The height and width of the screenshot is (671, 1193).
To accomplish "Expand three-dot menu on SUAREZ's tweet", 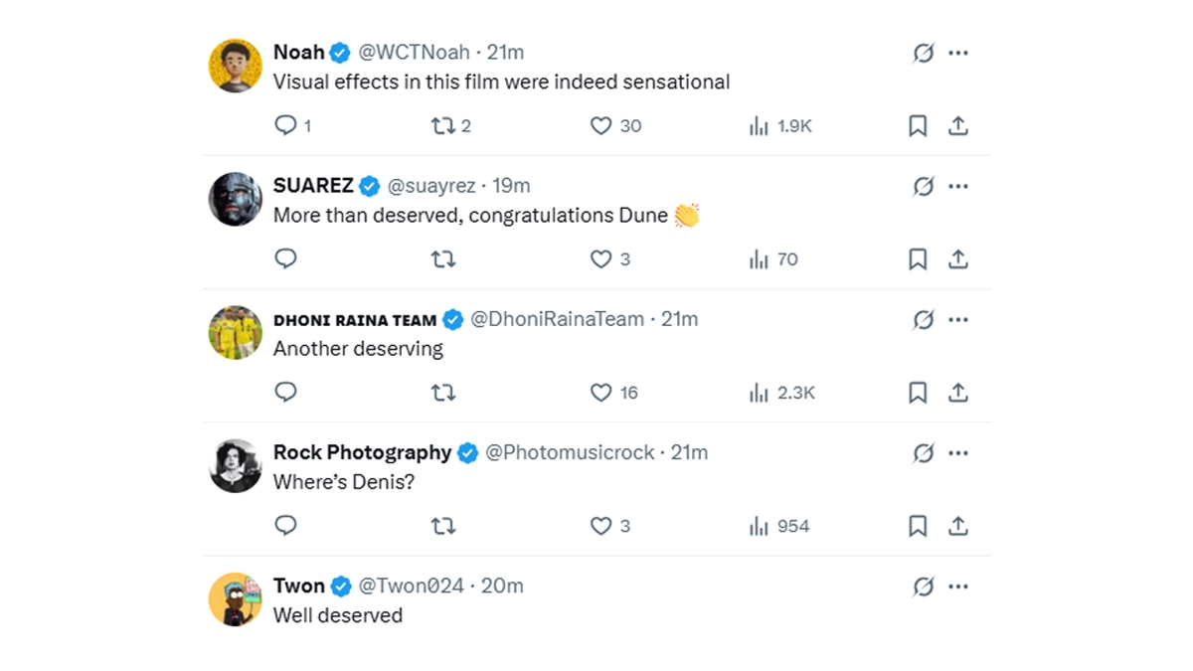I will pos(958,186).
